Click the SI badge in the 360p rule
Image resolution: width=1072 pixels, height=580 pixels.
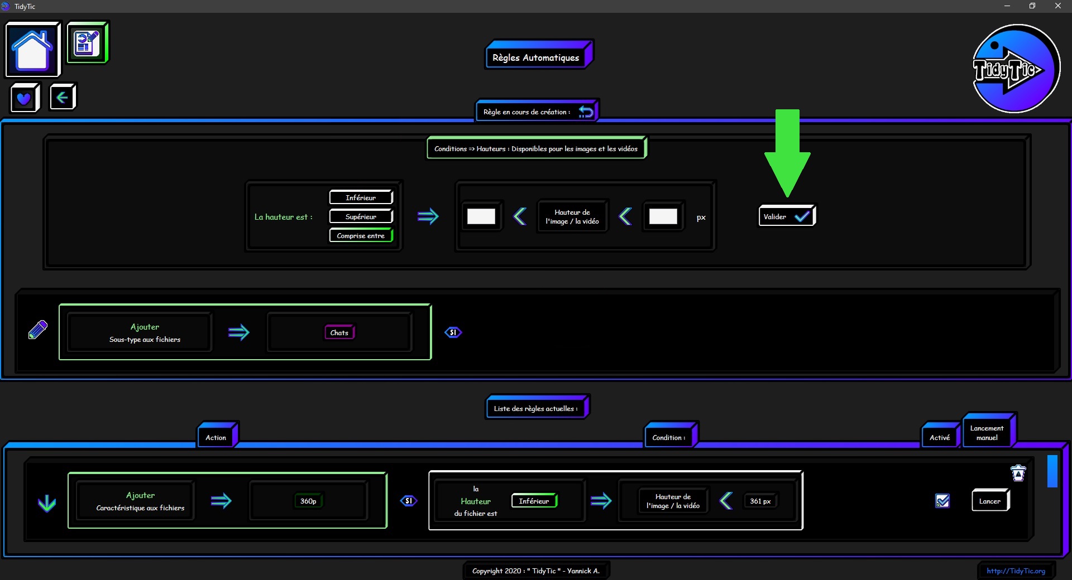coord(409,501)
